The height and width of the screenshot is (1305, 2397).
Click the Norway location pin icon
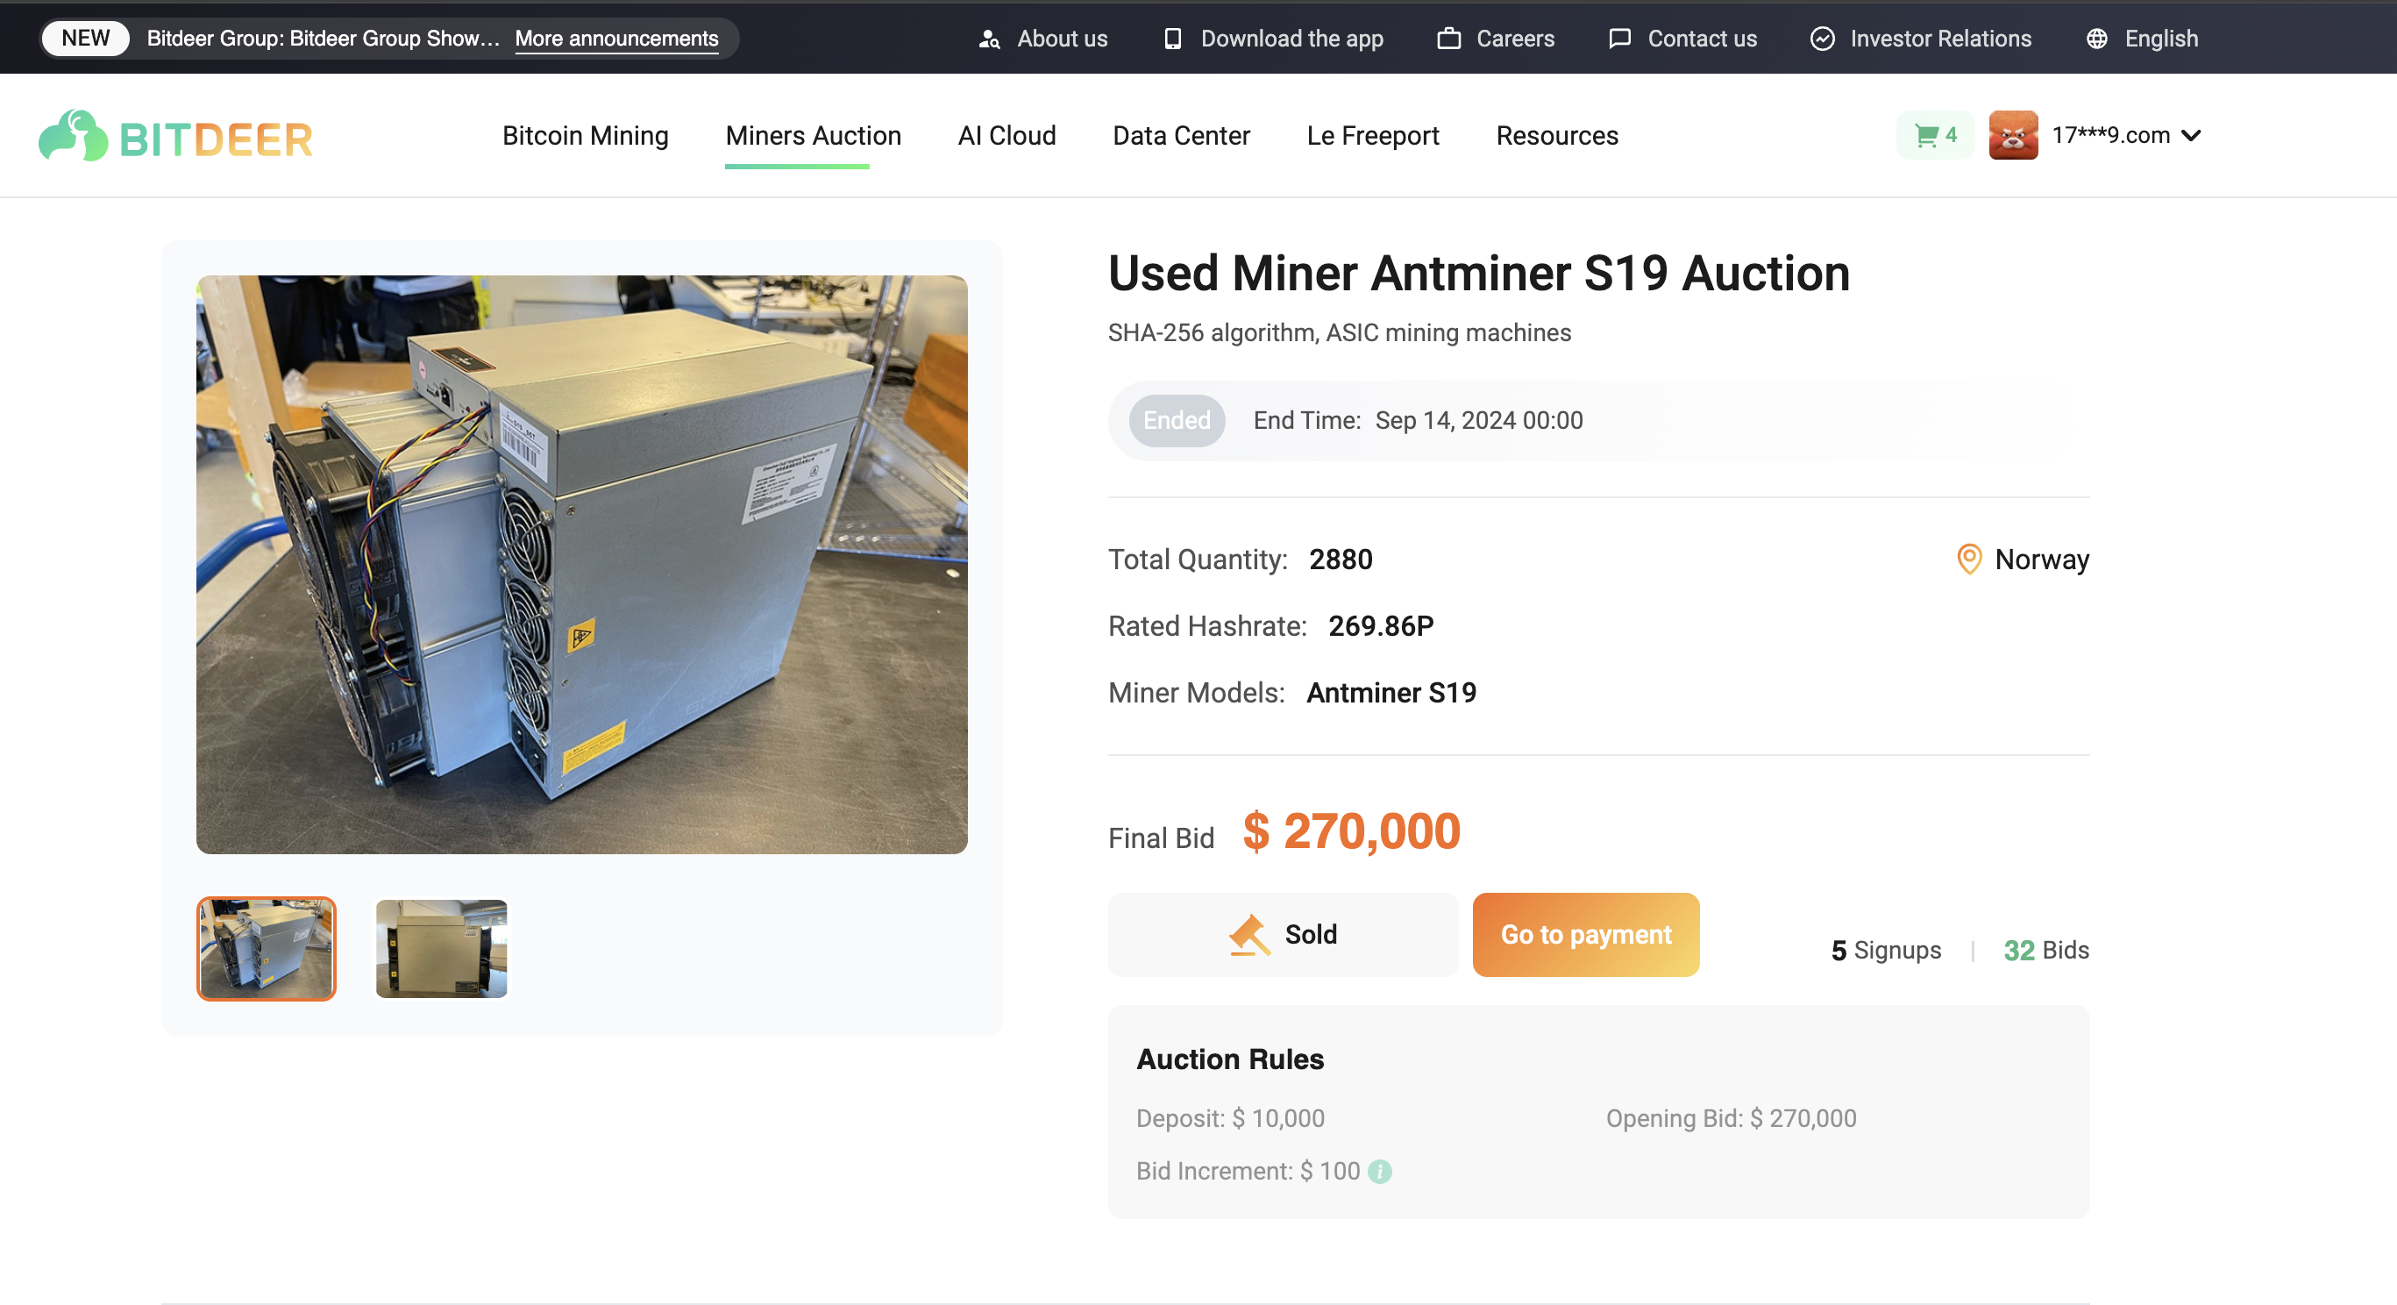(1969, 559)
